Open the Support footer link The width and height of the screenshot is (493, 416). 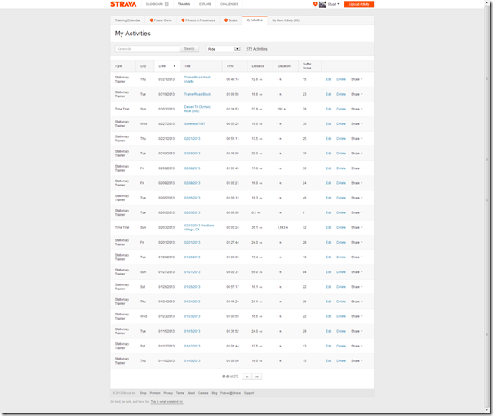click(x=249, y=393)
